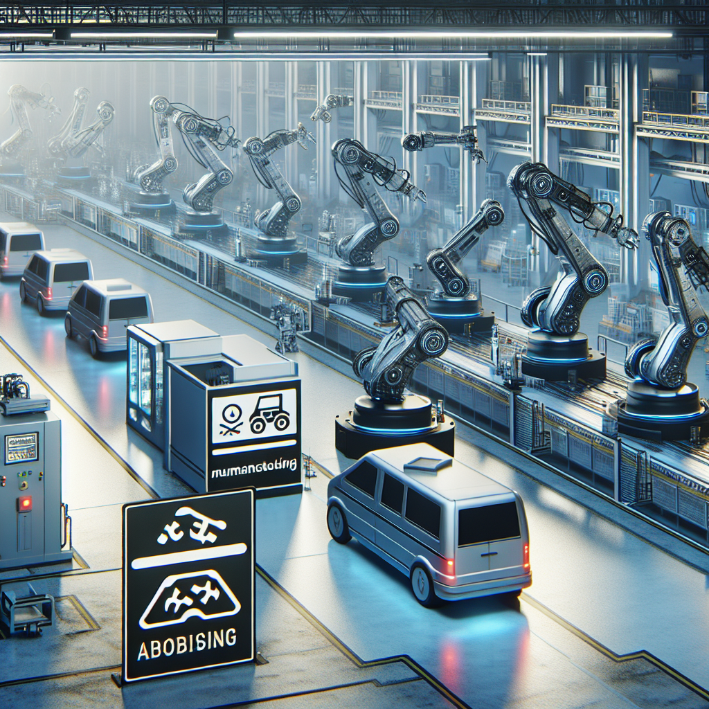The image size is (709, 709).
Task: Tap the glowing red button on the control cabinet
Action: point(26,503)
